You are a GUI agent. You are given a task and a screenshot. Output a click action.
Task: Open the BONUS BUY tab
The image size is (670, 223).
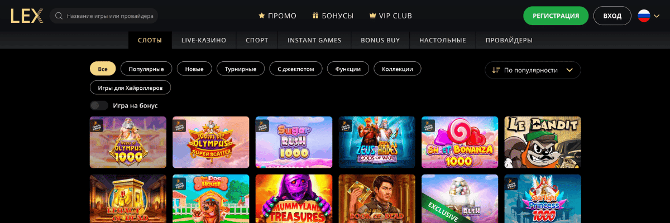[380, 40]
